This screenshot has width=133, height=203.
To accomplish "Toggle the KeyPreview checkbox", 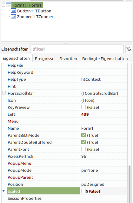I will [x=83, y=107].
